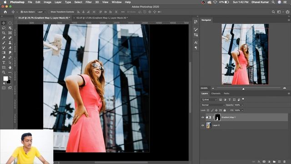
Task: Open Move tool preset picker arrow
Action: [x=17, y=12]
